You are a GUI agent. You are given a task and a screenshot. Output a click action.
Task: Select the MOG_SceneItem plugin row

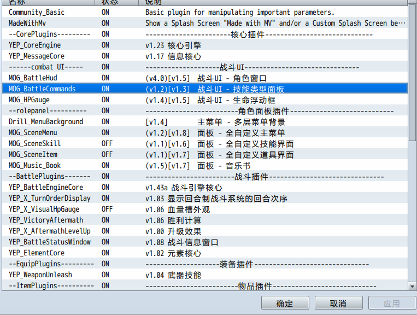(x=205, y=154)
